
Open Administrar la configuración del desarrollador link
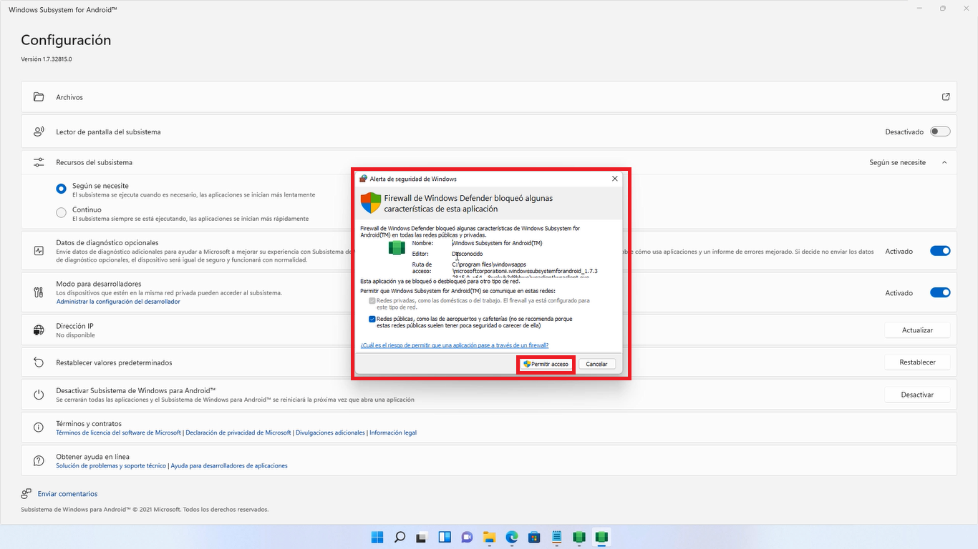118,302
